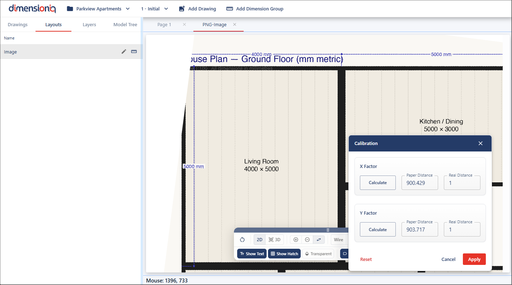This screenshot has width=512, height=285.
Task: Click the swap arrows icon in toolbar
Action: click(319, 240)
